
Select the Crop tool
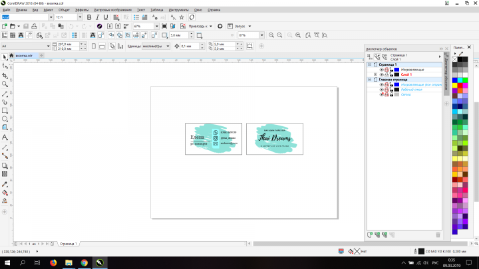(5, 75)
